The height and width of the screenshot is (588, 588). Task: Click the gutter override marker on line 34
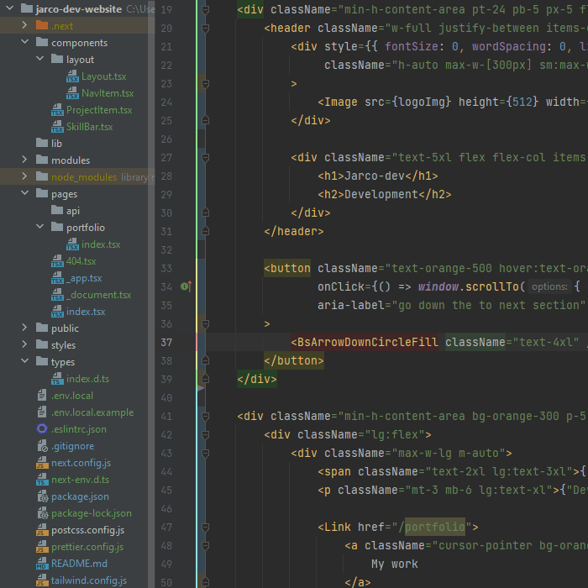186,287
